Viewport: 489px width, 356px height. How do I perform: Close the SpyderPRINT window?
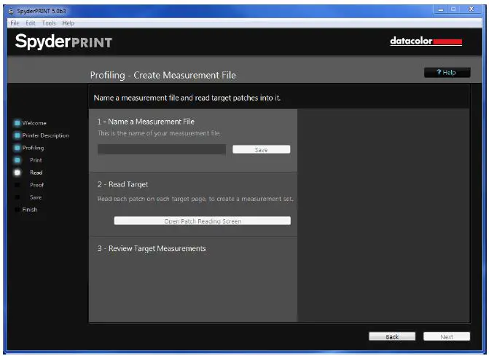coord(472,9)
